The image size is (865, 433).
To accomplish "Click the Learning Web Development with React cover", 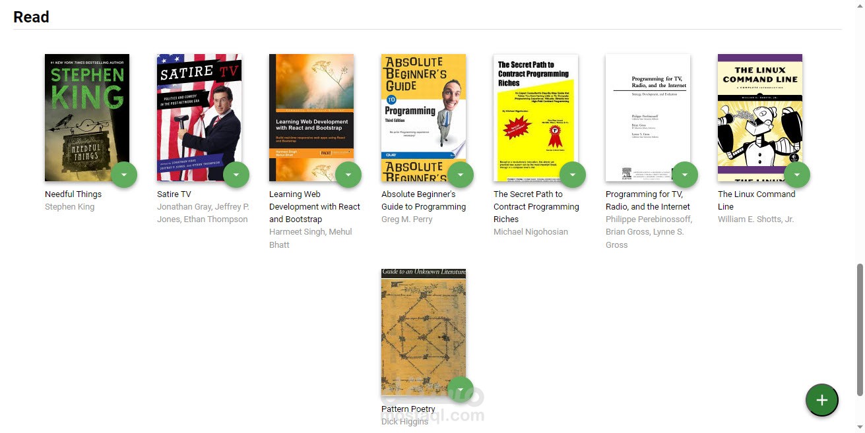I will 311,117.
